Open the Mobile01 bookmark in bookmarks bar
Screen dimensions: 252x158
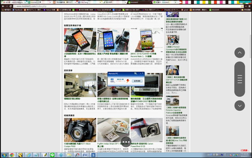pyautogui.click(x=214, y=10)
